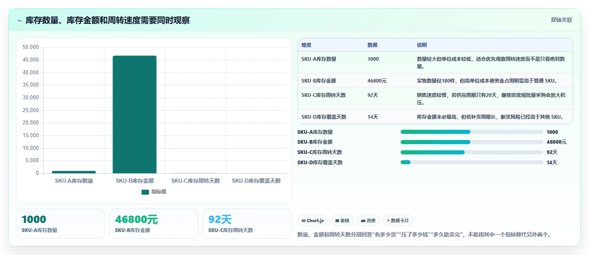Click the SKU-D库存覆盖天数 progress bar
Image resolution: width=589 pixels, height=255 pixels.
(x=472, y=162)
